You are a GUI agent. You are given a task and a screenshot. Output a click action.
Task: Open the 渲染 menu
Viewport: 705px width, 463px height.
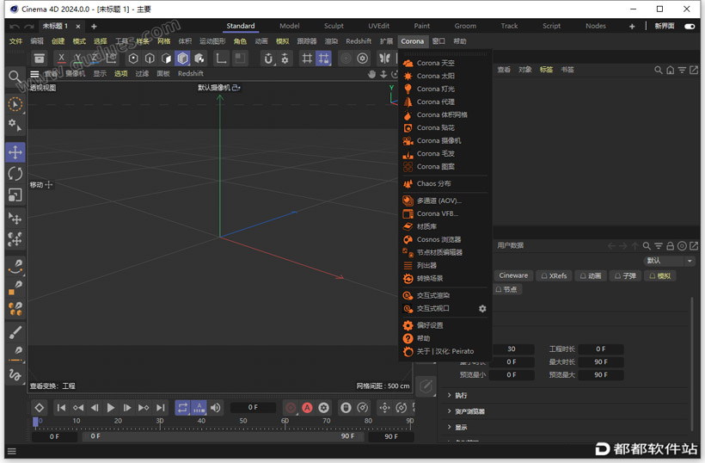click(x=331, y=41)
